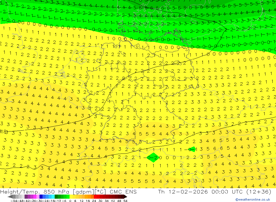276x202 pixels.
Task: Click the 'Height/Temp. 850 hPa' map title
Action: tap(35, 192)
